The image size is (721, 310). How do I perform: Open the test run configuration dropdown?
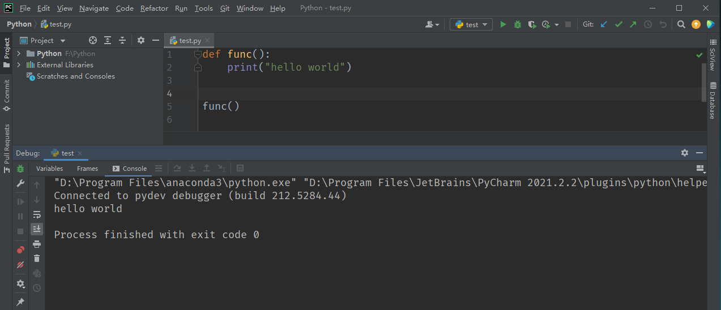point(471,24)
